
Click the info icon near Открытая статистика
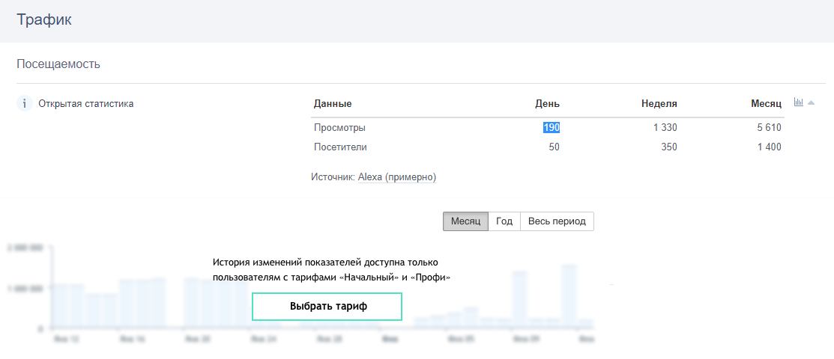tap(25, 103)
